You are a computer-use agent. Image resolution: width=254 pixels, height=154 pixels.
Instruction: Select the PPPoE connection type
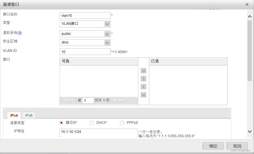(122, 123)
